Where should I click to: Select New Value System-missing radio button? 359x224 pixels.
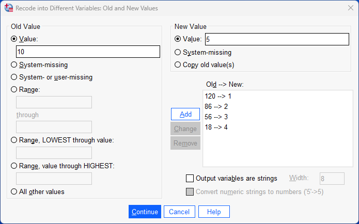click(178, 52)
